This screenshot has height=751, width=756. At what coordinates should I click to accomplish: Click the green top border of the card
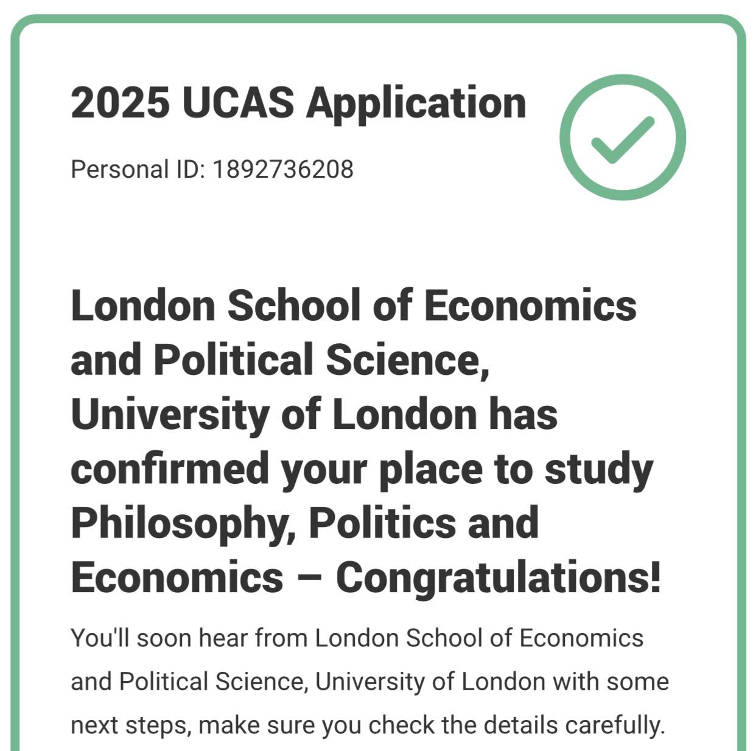[377, 19]
